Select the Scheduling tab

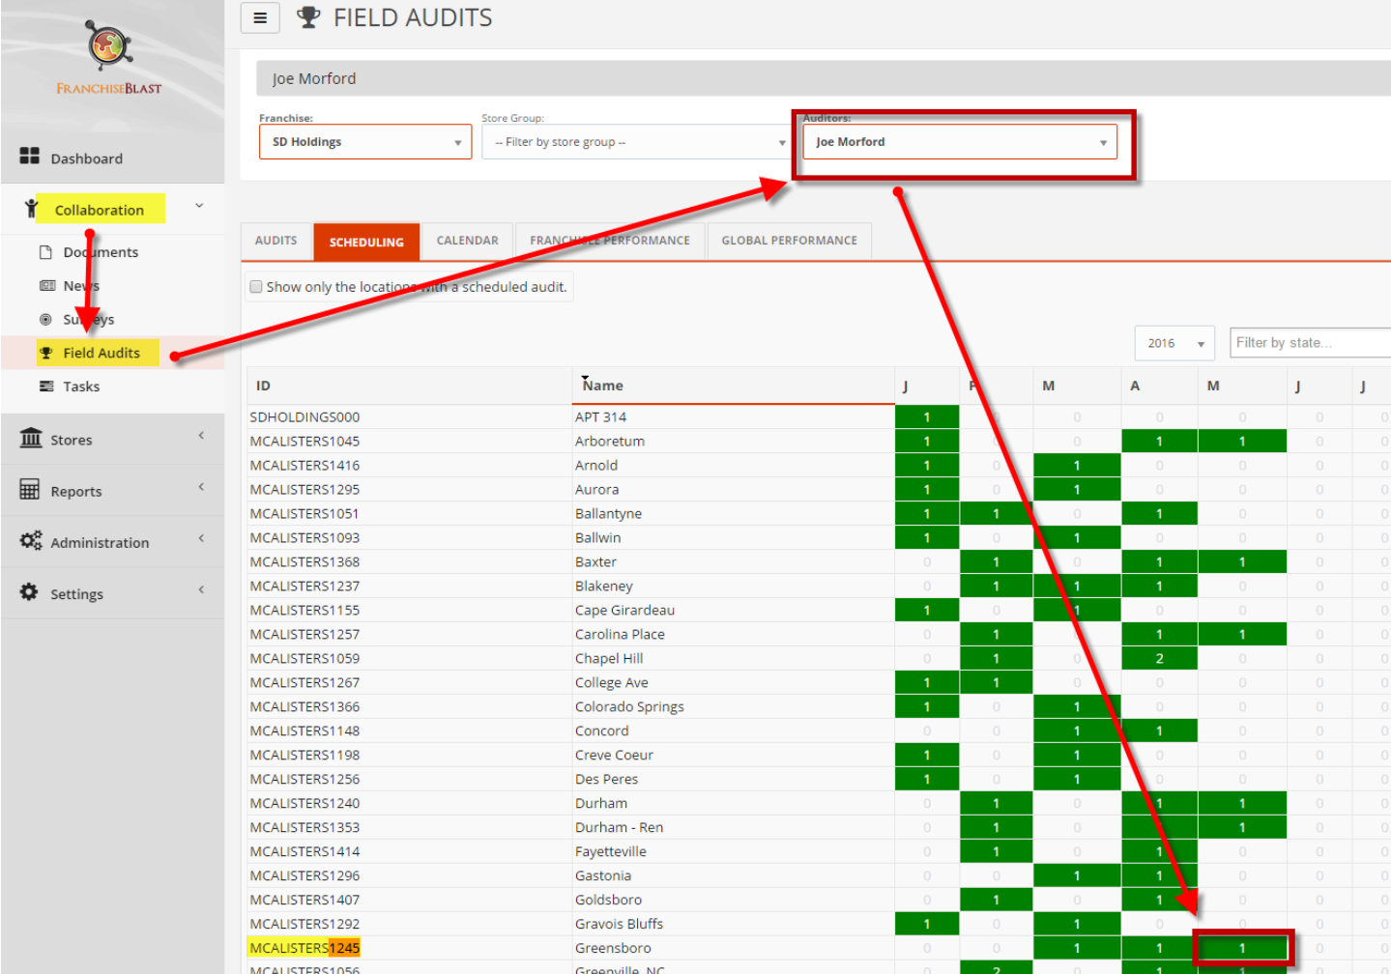click(366, 242)
